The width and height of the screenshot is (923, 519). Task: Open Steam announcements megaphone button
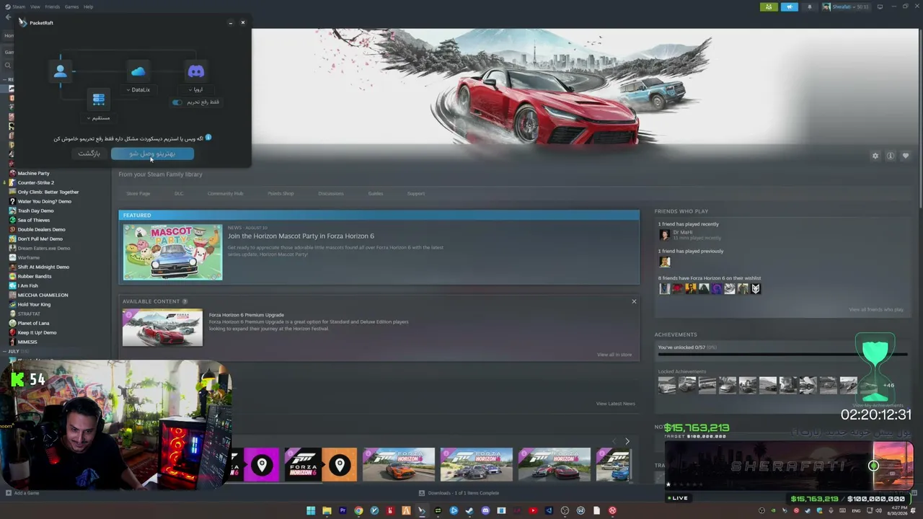[x=789, y=6]
